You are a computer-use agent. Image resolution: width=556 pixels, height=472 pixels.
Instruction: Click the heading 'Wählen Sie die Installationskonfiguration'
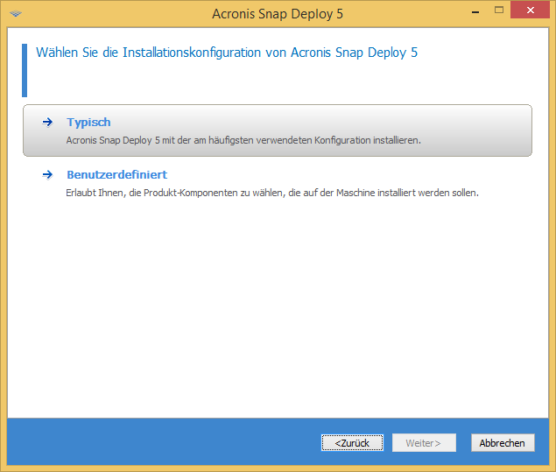pos(227,53)
